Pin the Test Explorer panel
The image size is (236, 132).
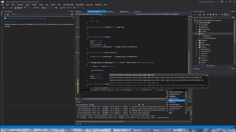pyautogui.click(x=71, y=11)
